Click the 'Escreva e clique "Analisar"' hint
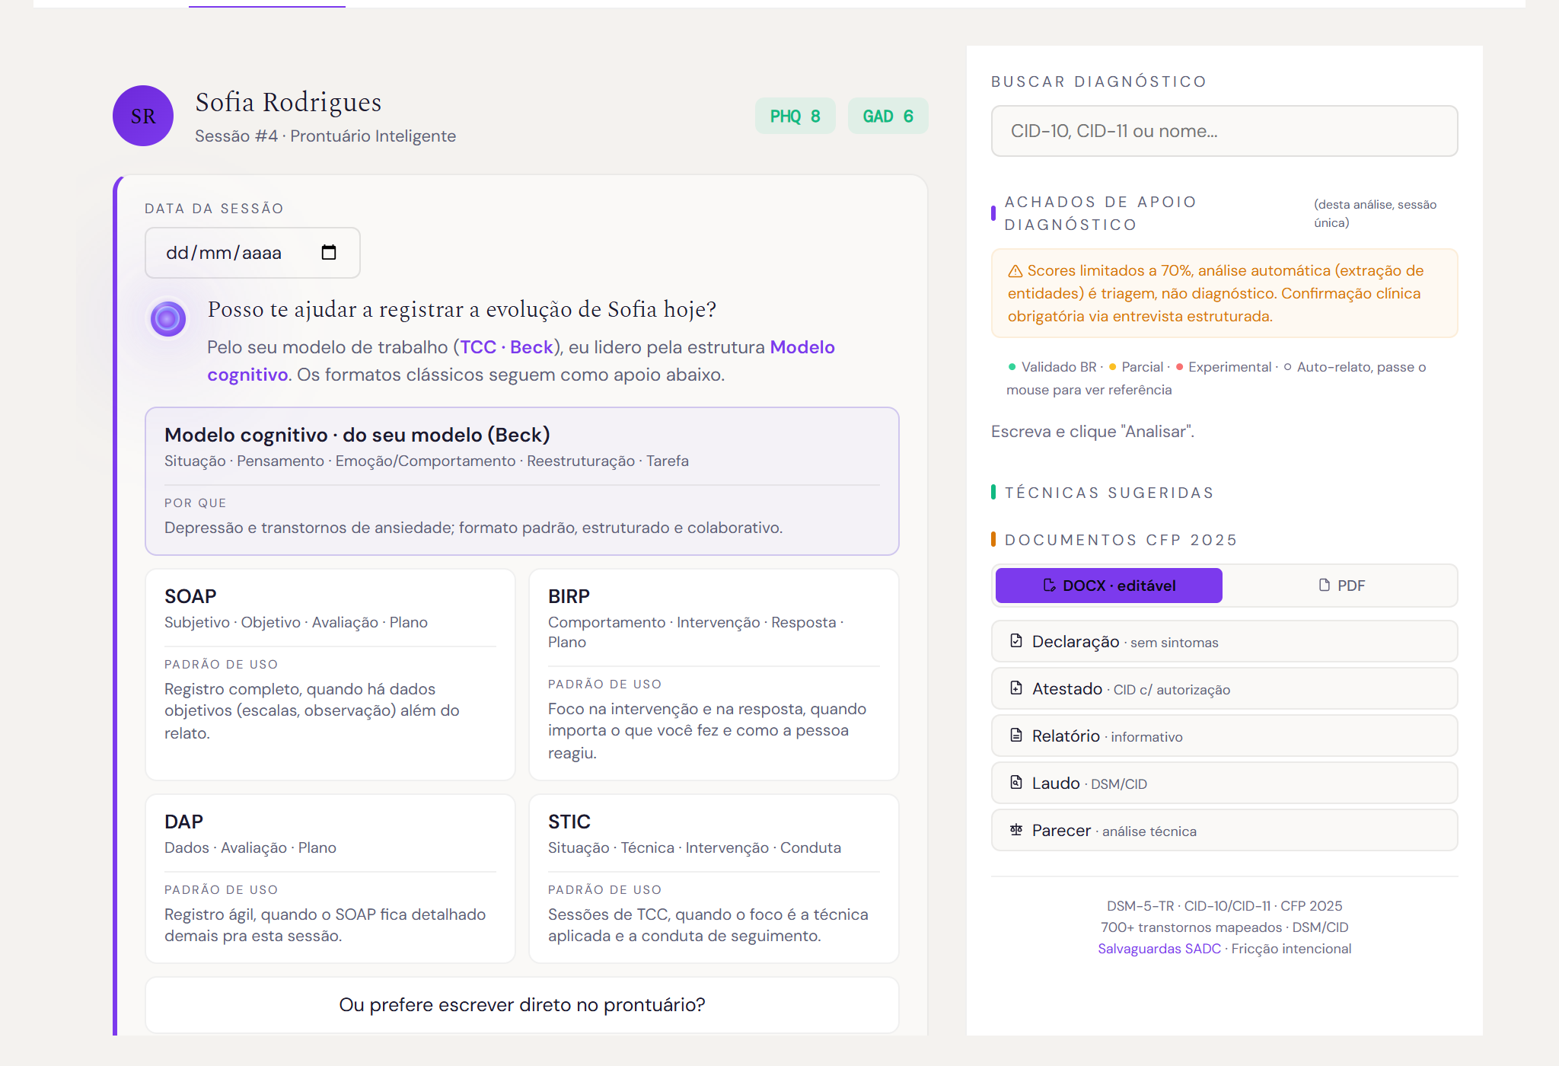The image size is (1559, 1066). (x=1092, y=432)
